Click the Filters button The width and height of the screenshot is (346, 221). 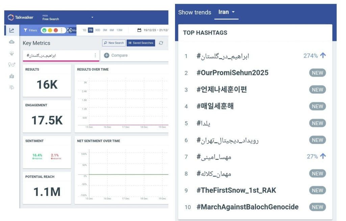click(x=30, y=30)
